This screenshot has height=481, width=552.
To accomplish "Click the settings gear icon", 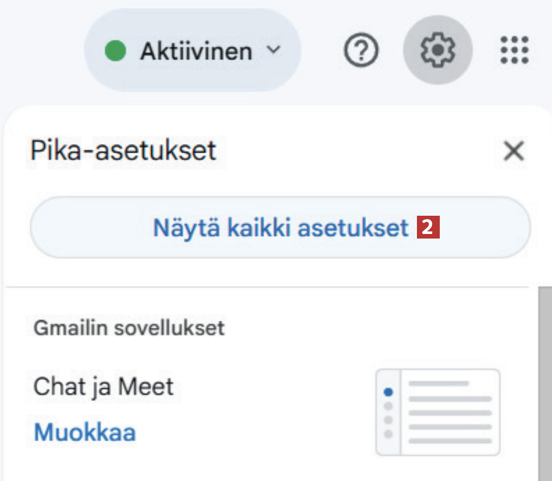I will click(x=437, y=50).
